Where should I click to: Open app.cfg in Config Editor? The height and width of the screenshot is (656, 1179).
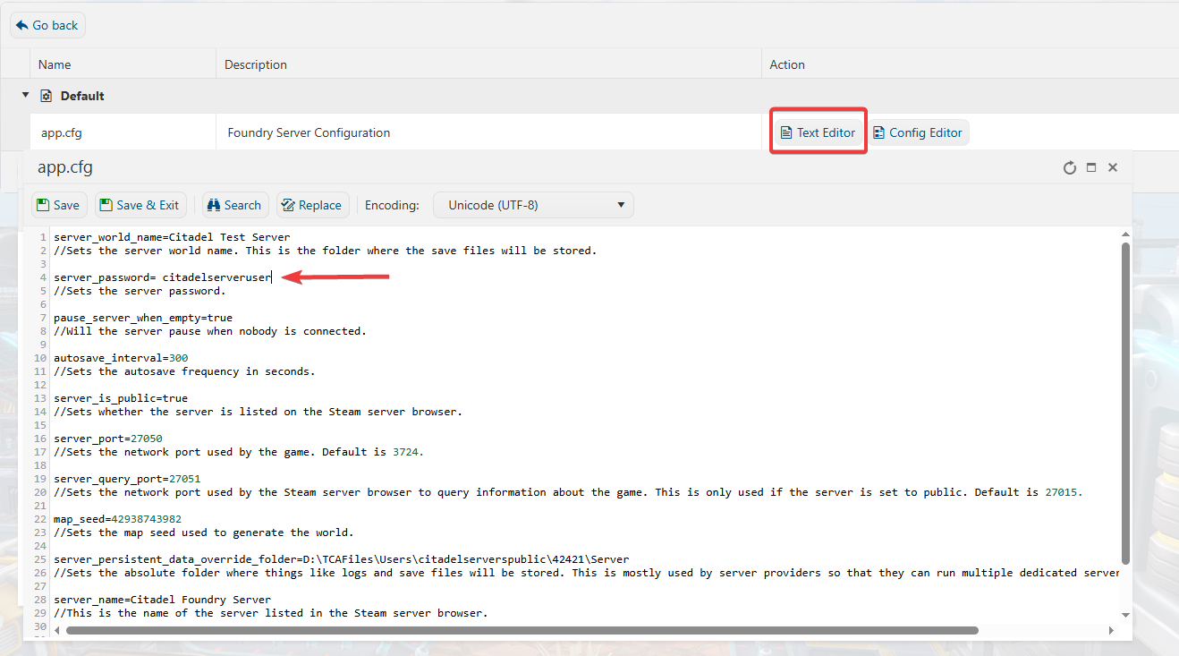[x=918, y=132]
